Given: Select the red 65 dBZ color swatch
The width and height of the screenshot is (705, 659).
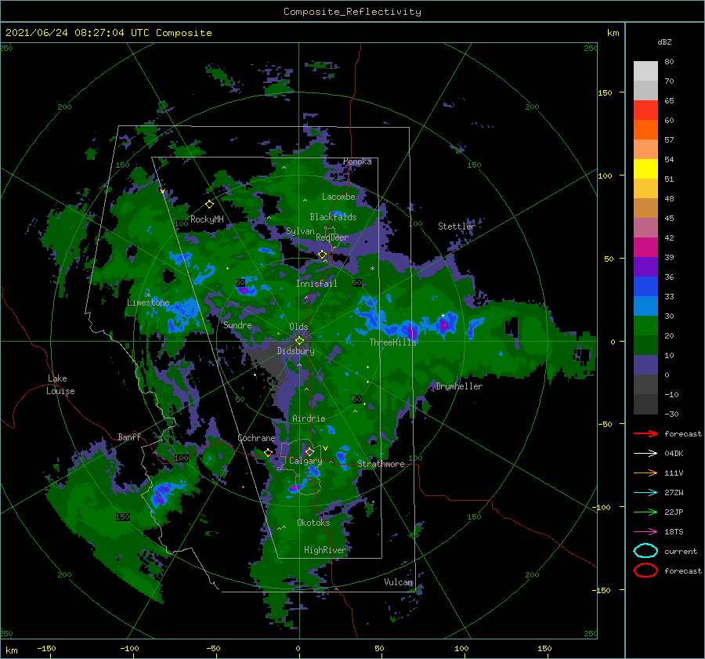Looking at the screenshot, I should (x=645, y=110).
